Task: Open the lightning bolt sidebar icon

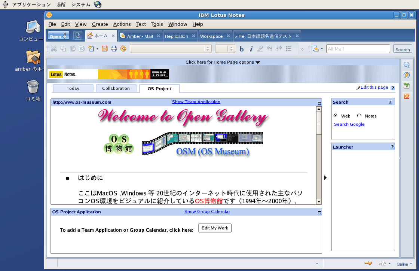Action: click(x=406, y=75)
